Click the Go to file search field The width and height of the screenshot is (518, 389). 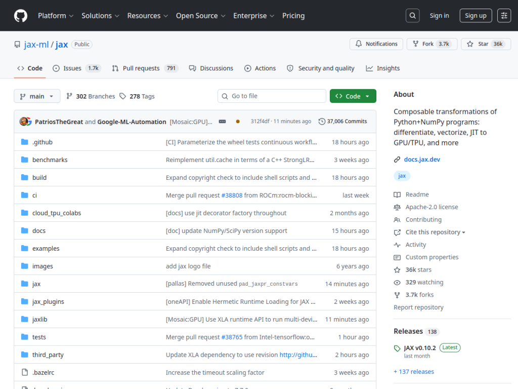(272, 96)
